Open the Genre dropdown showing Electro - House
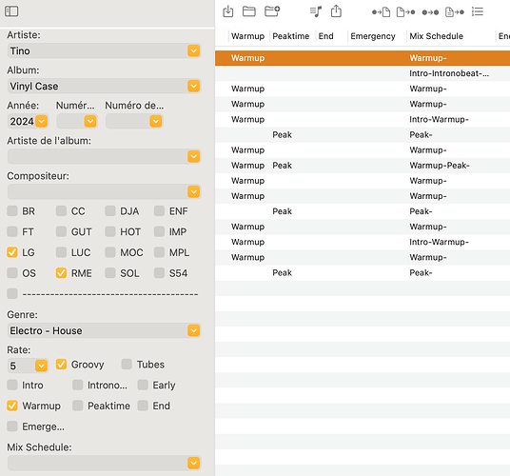 (193, 330)
